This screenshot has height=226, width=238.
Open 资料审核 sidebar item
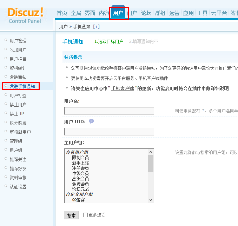coord(18,178)
